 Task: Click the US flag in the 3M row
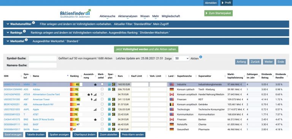[172, 84]
